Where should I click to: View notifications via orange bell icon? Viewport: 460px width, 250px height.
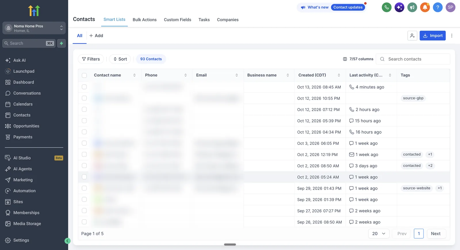[425, 7]
